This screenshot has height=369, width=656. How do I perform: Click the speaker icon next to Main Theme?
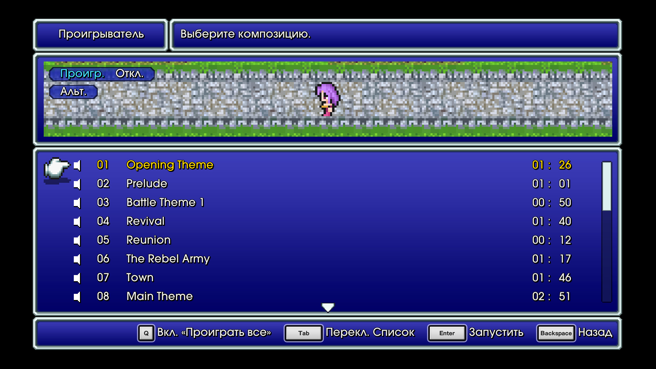[x=78, y=297]
